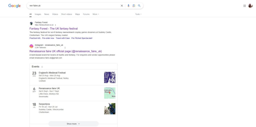Open the Google apps grid
256x127 pixels.
(x=244, y=6)
